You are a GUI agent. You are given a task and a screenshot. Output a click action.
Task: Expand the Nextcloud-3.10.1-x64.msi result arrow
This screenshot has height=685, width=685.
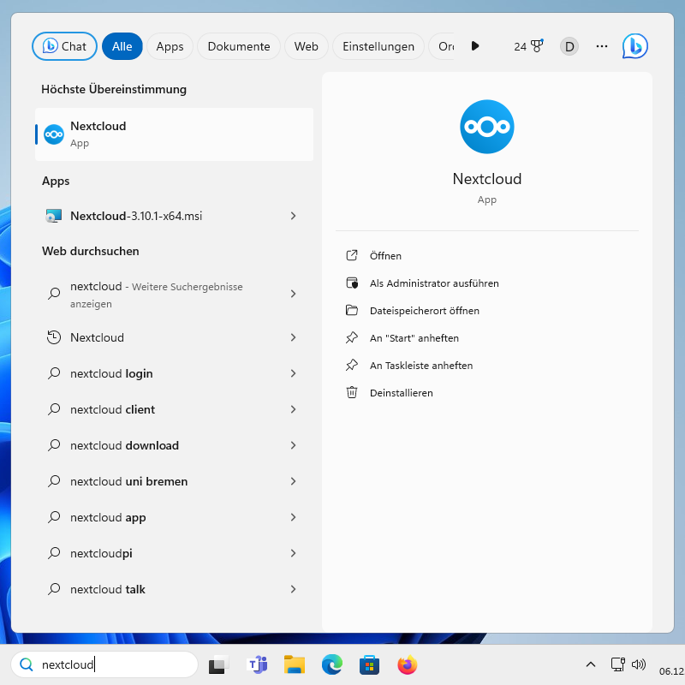click(293, 216)
